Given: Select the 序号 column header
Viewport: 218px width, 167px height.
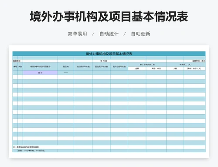Looking at the screenshot, I should coord(15,67).
